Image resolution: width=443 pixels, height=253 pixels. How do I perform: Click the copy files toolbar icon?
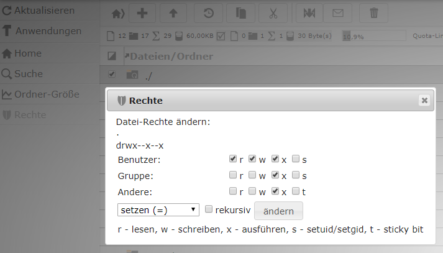(x=241, y=12)
